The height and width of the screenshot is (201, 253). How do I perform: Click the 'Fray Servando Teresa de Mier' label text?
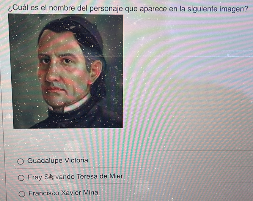click(76, 176)
